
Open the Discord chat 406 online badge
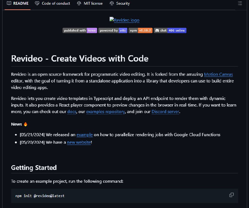coord(170,30)
